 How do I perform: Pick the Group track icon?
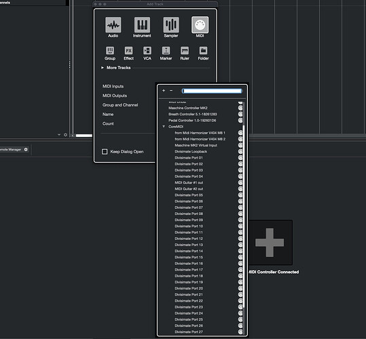tap(110, 51)
